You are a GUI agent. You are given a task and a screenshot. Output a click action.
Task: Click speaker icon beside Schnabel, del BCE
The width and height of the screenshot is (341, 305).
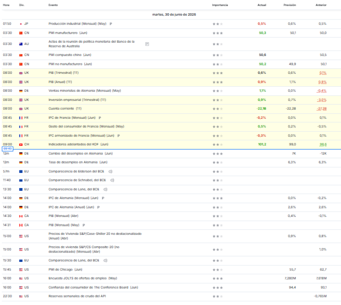point(112,180)
